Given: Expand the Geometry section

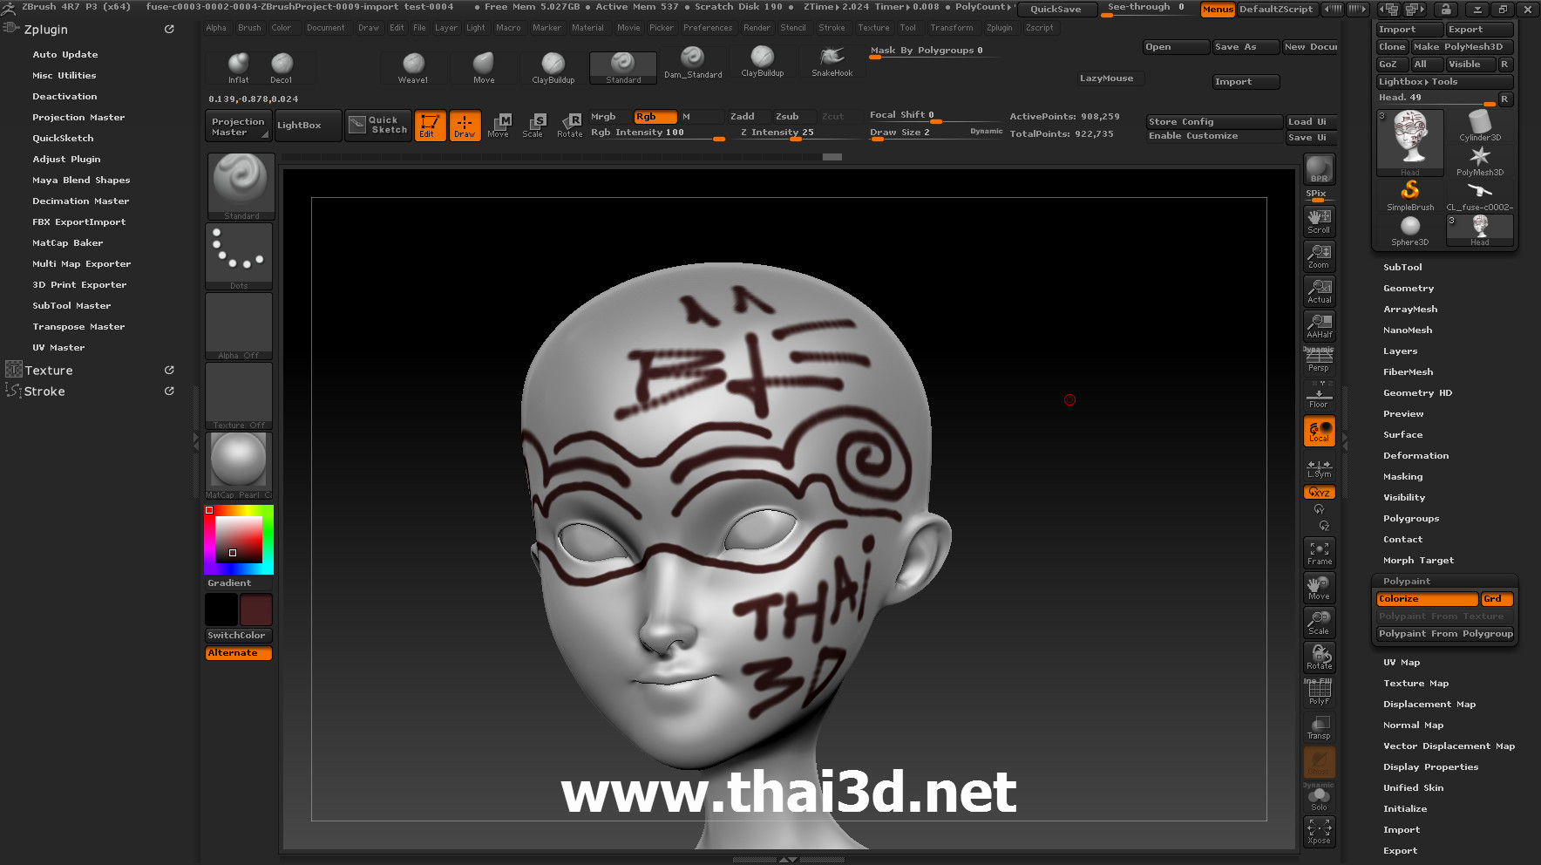Looking at the screenshot, I should [1408, 289].
